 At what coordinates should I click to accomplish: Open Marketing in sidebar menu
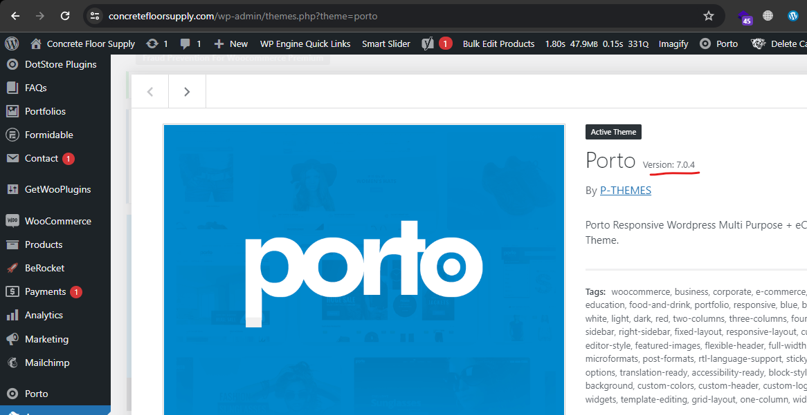tap(55, 340)
